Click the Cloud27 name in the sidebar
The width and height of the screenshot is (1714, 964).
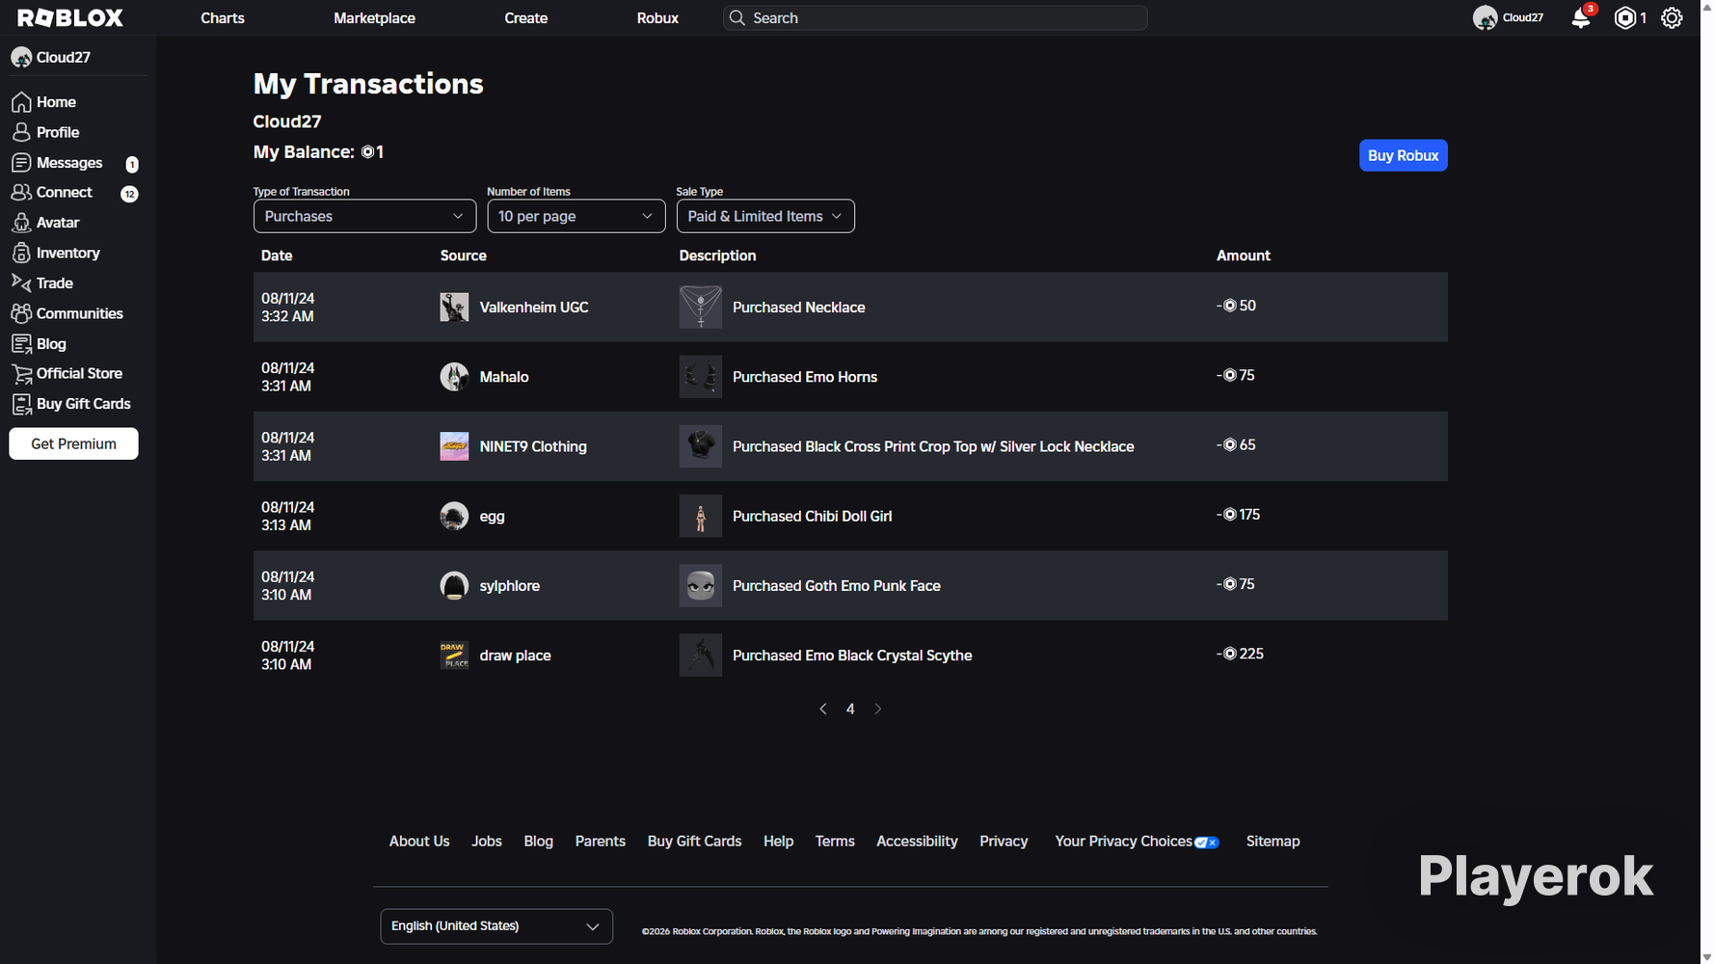click(64, 58)
